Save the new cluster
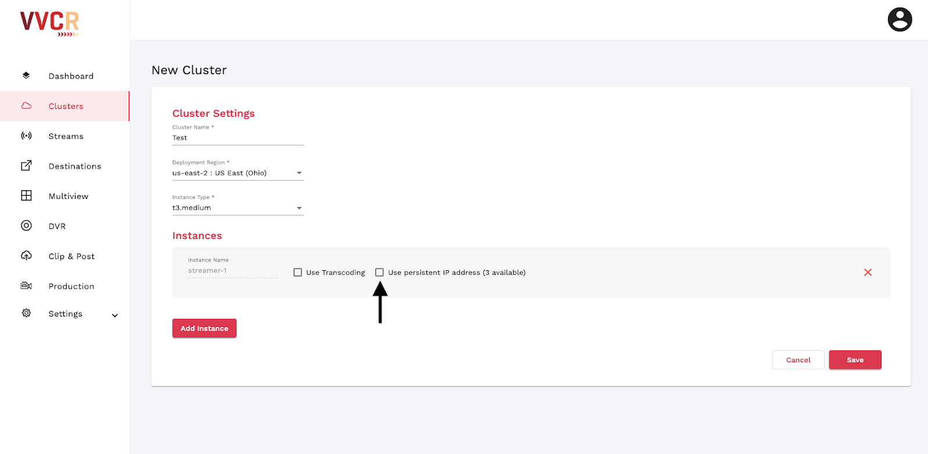The height and width of the screenshot is (454, 928). [855, 359]
